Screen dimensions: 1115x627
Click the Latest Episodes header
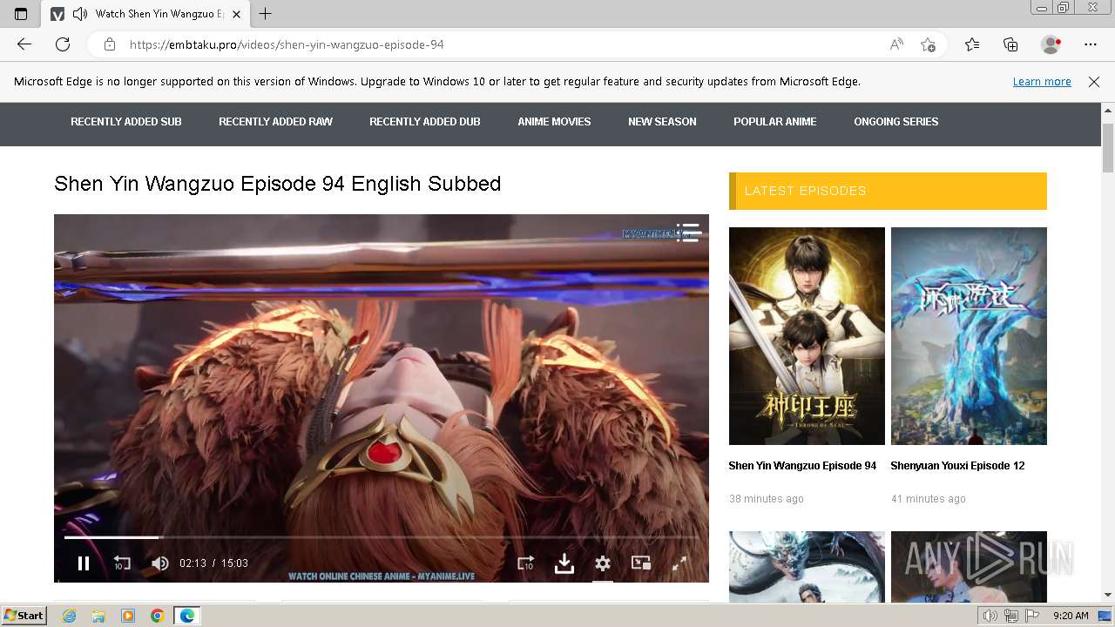(888, 191)
